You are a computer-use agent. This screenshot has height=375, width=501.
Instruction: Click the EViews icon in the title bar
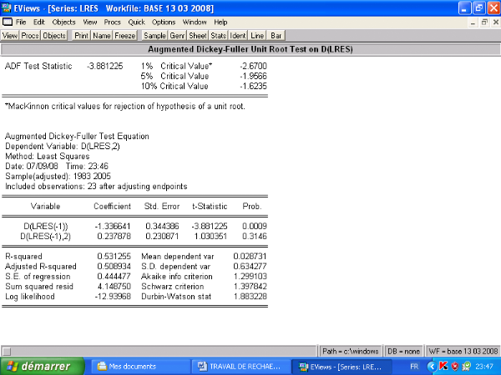pyautogui.click(x=6, y=7)
